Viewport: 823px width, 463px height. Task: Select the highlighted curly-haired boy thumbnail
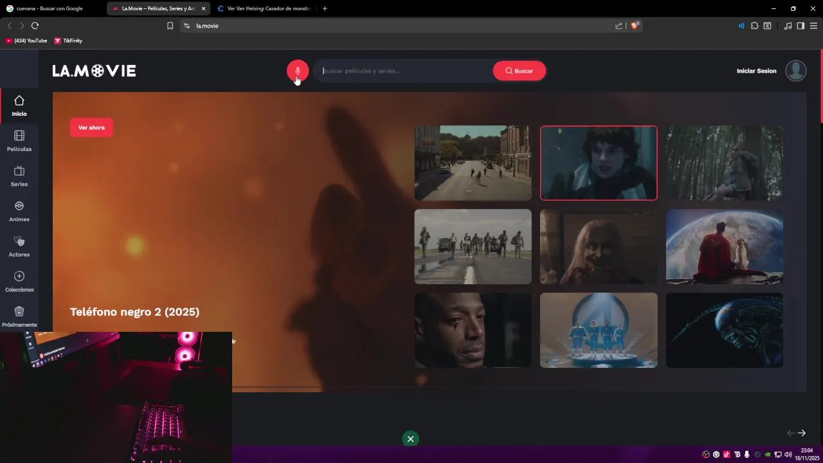(599, 163)
